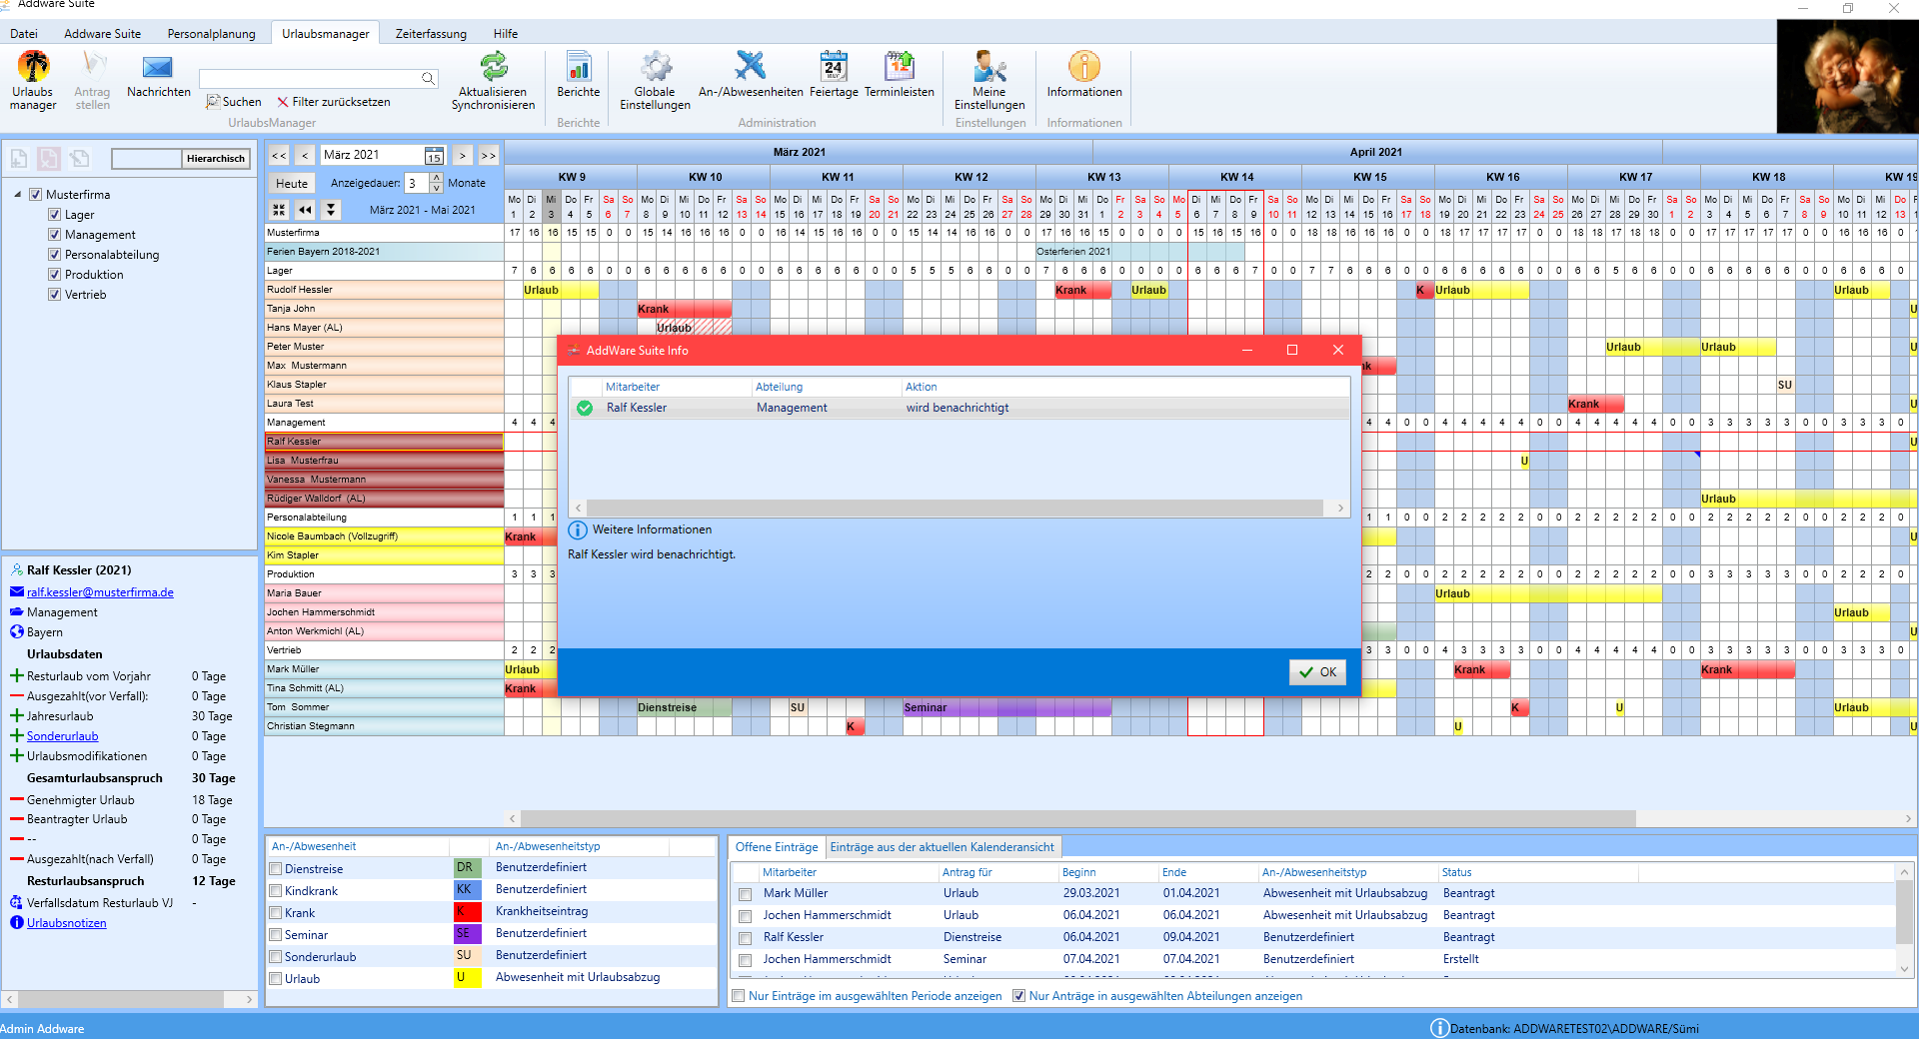Image resolution: width=1919 pixels, height=1039 pixels.
Task: Open Meine Einstellungen icon
Action: (x=989, y=67)
